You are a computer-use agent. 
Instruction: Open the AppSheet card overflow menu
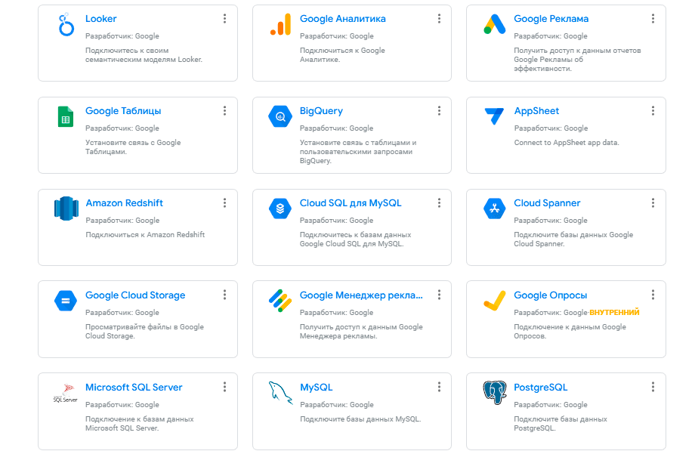[x=653, y=111]
